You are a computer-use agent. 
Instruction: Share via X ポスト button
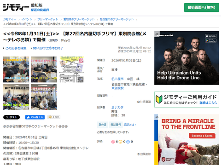pyautogui.click(x=12, y=117)
